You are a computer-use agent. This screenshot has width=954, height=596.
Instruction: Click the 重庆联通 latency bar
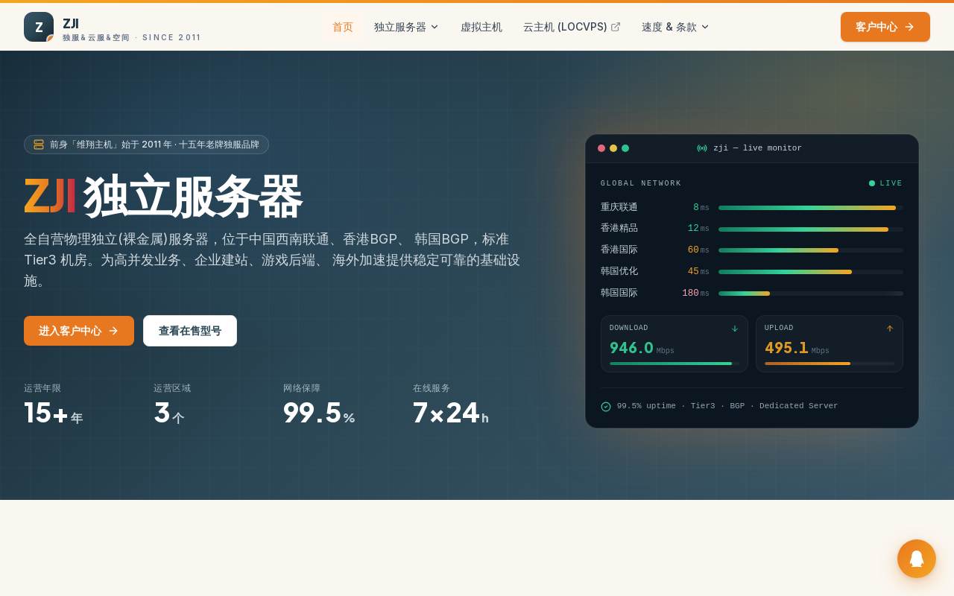click(811, 208)
